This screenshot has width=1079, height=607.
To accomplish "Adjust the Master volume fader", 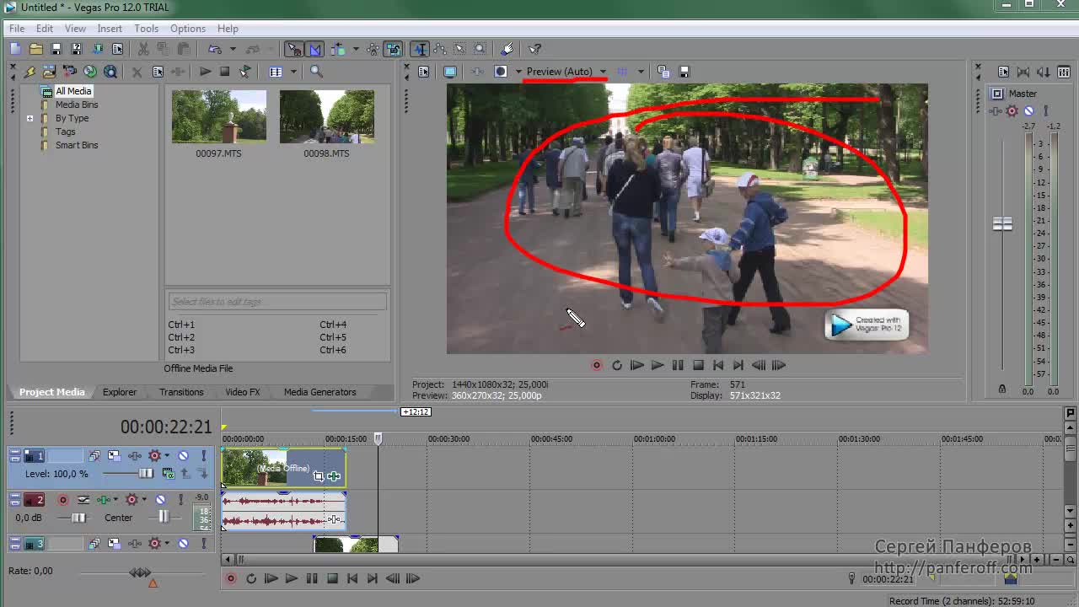I will click(1002, 223).
